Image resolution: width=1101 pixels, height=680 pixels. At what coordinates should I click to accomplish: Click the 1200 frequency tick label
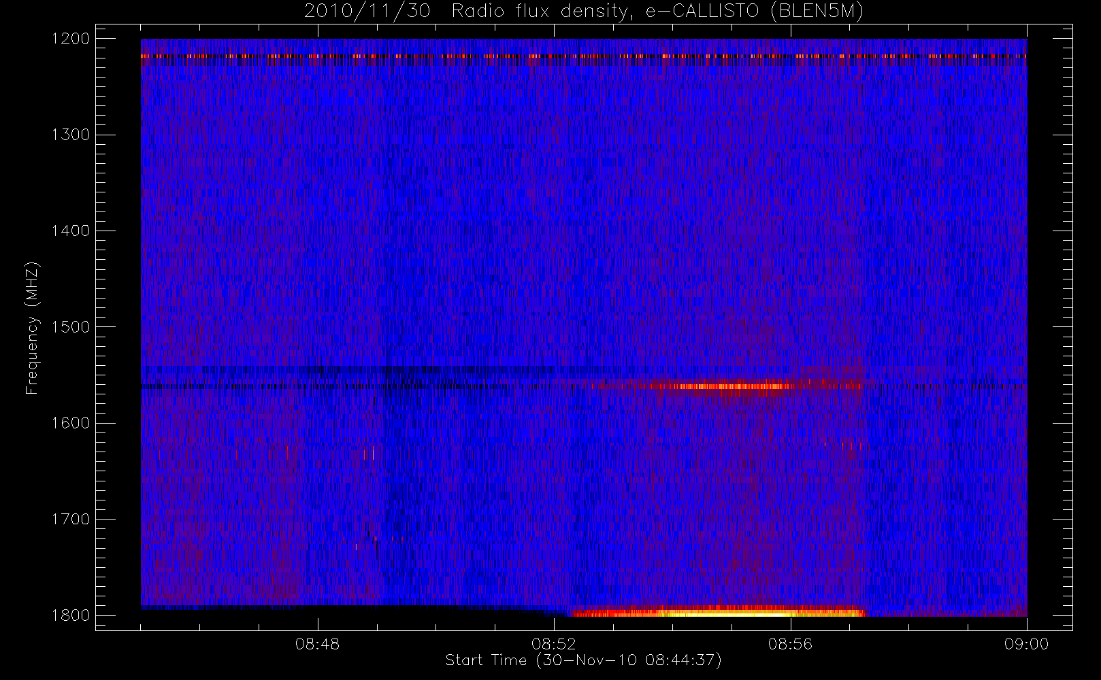click(x=71, y=39)
